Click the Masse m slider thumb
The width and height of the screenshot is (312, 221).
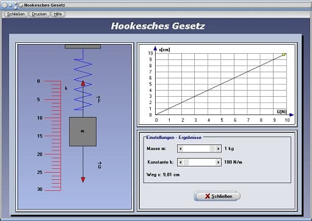(x=212, y=149)
